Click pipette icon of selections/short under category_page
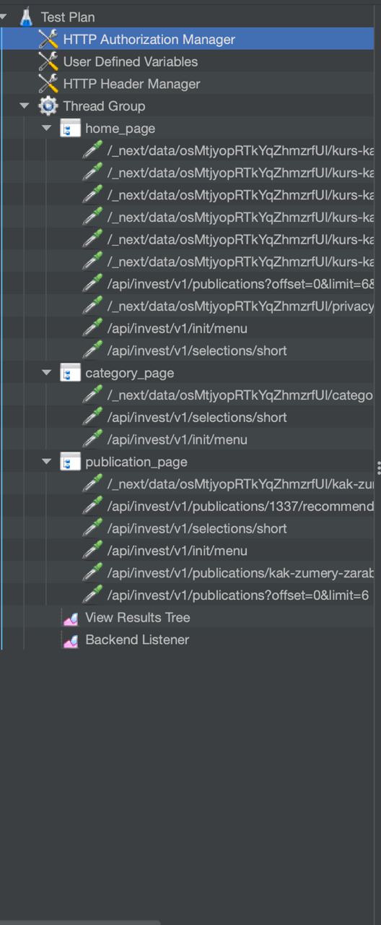The height and width of the screenshot is (925, 381). coord(92,417)
